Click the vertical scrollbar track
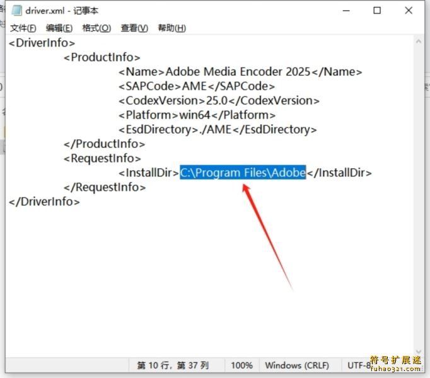The width and height of the screenshot is (430, 378). [x=419, y=197]
